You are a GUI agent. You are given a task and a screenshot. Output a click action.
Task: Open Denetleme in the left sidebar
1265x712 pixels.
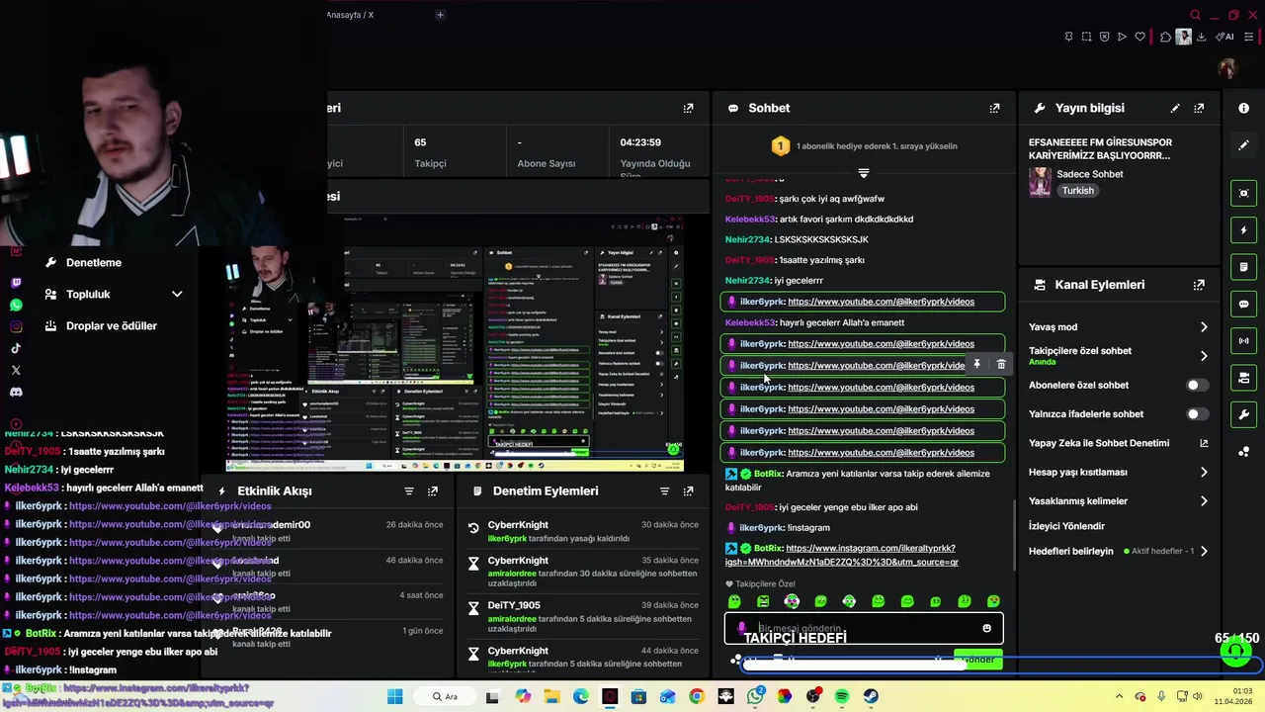click(x=94, y=263)
